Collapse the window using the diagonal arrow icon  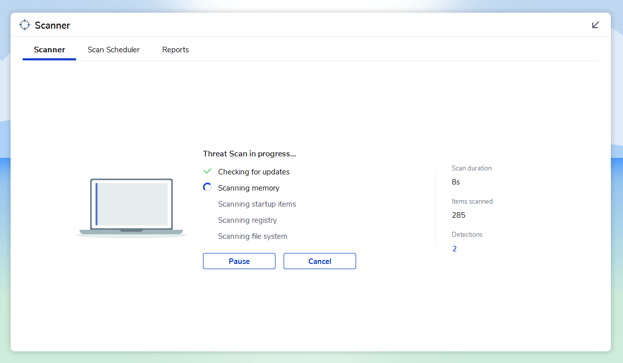click(596, 25)
